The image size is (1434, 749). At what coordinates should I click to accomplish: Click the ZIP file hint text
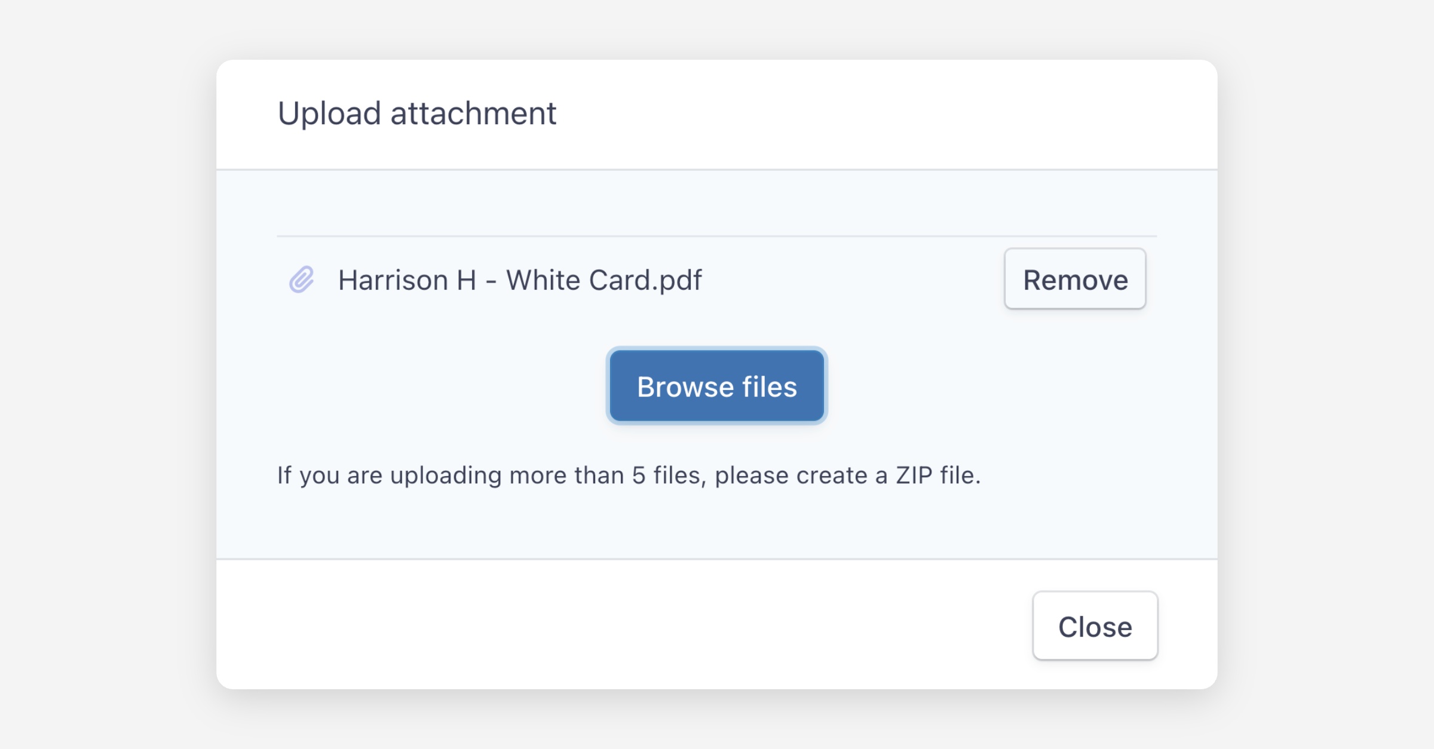(x=629, y=475)
